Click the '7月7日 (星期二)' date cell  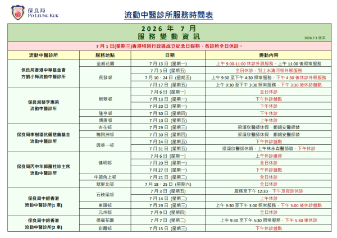click(168, 220)
